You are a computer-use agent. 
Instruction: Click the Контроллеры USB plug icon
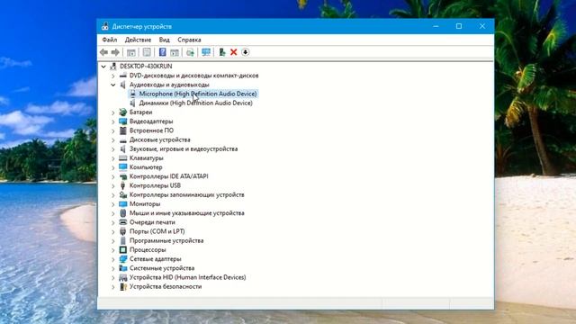123,185
